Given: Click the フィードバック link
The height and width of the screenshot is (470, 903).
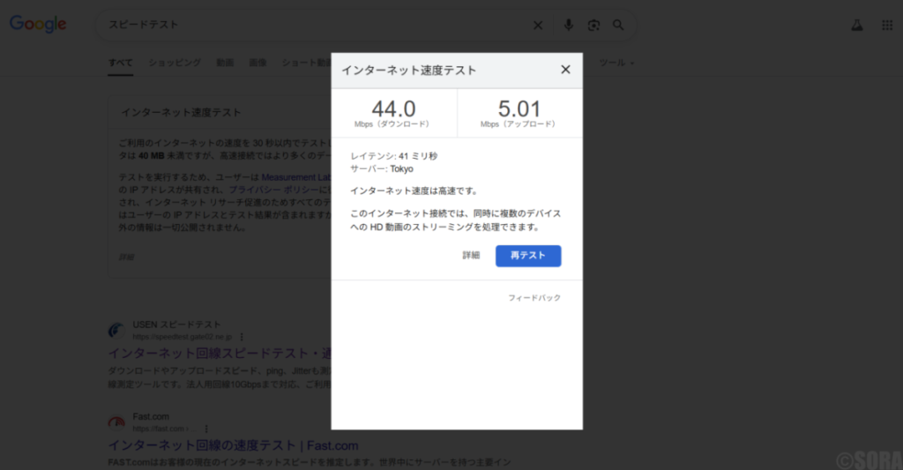Looking at the screenshot, I should click(x=534, y=298).
